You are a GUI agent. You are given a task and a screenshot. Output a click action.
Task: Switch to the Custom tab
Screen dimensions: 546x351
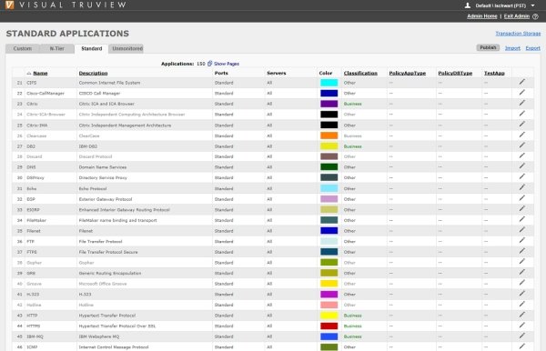(x=23, y=49)
